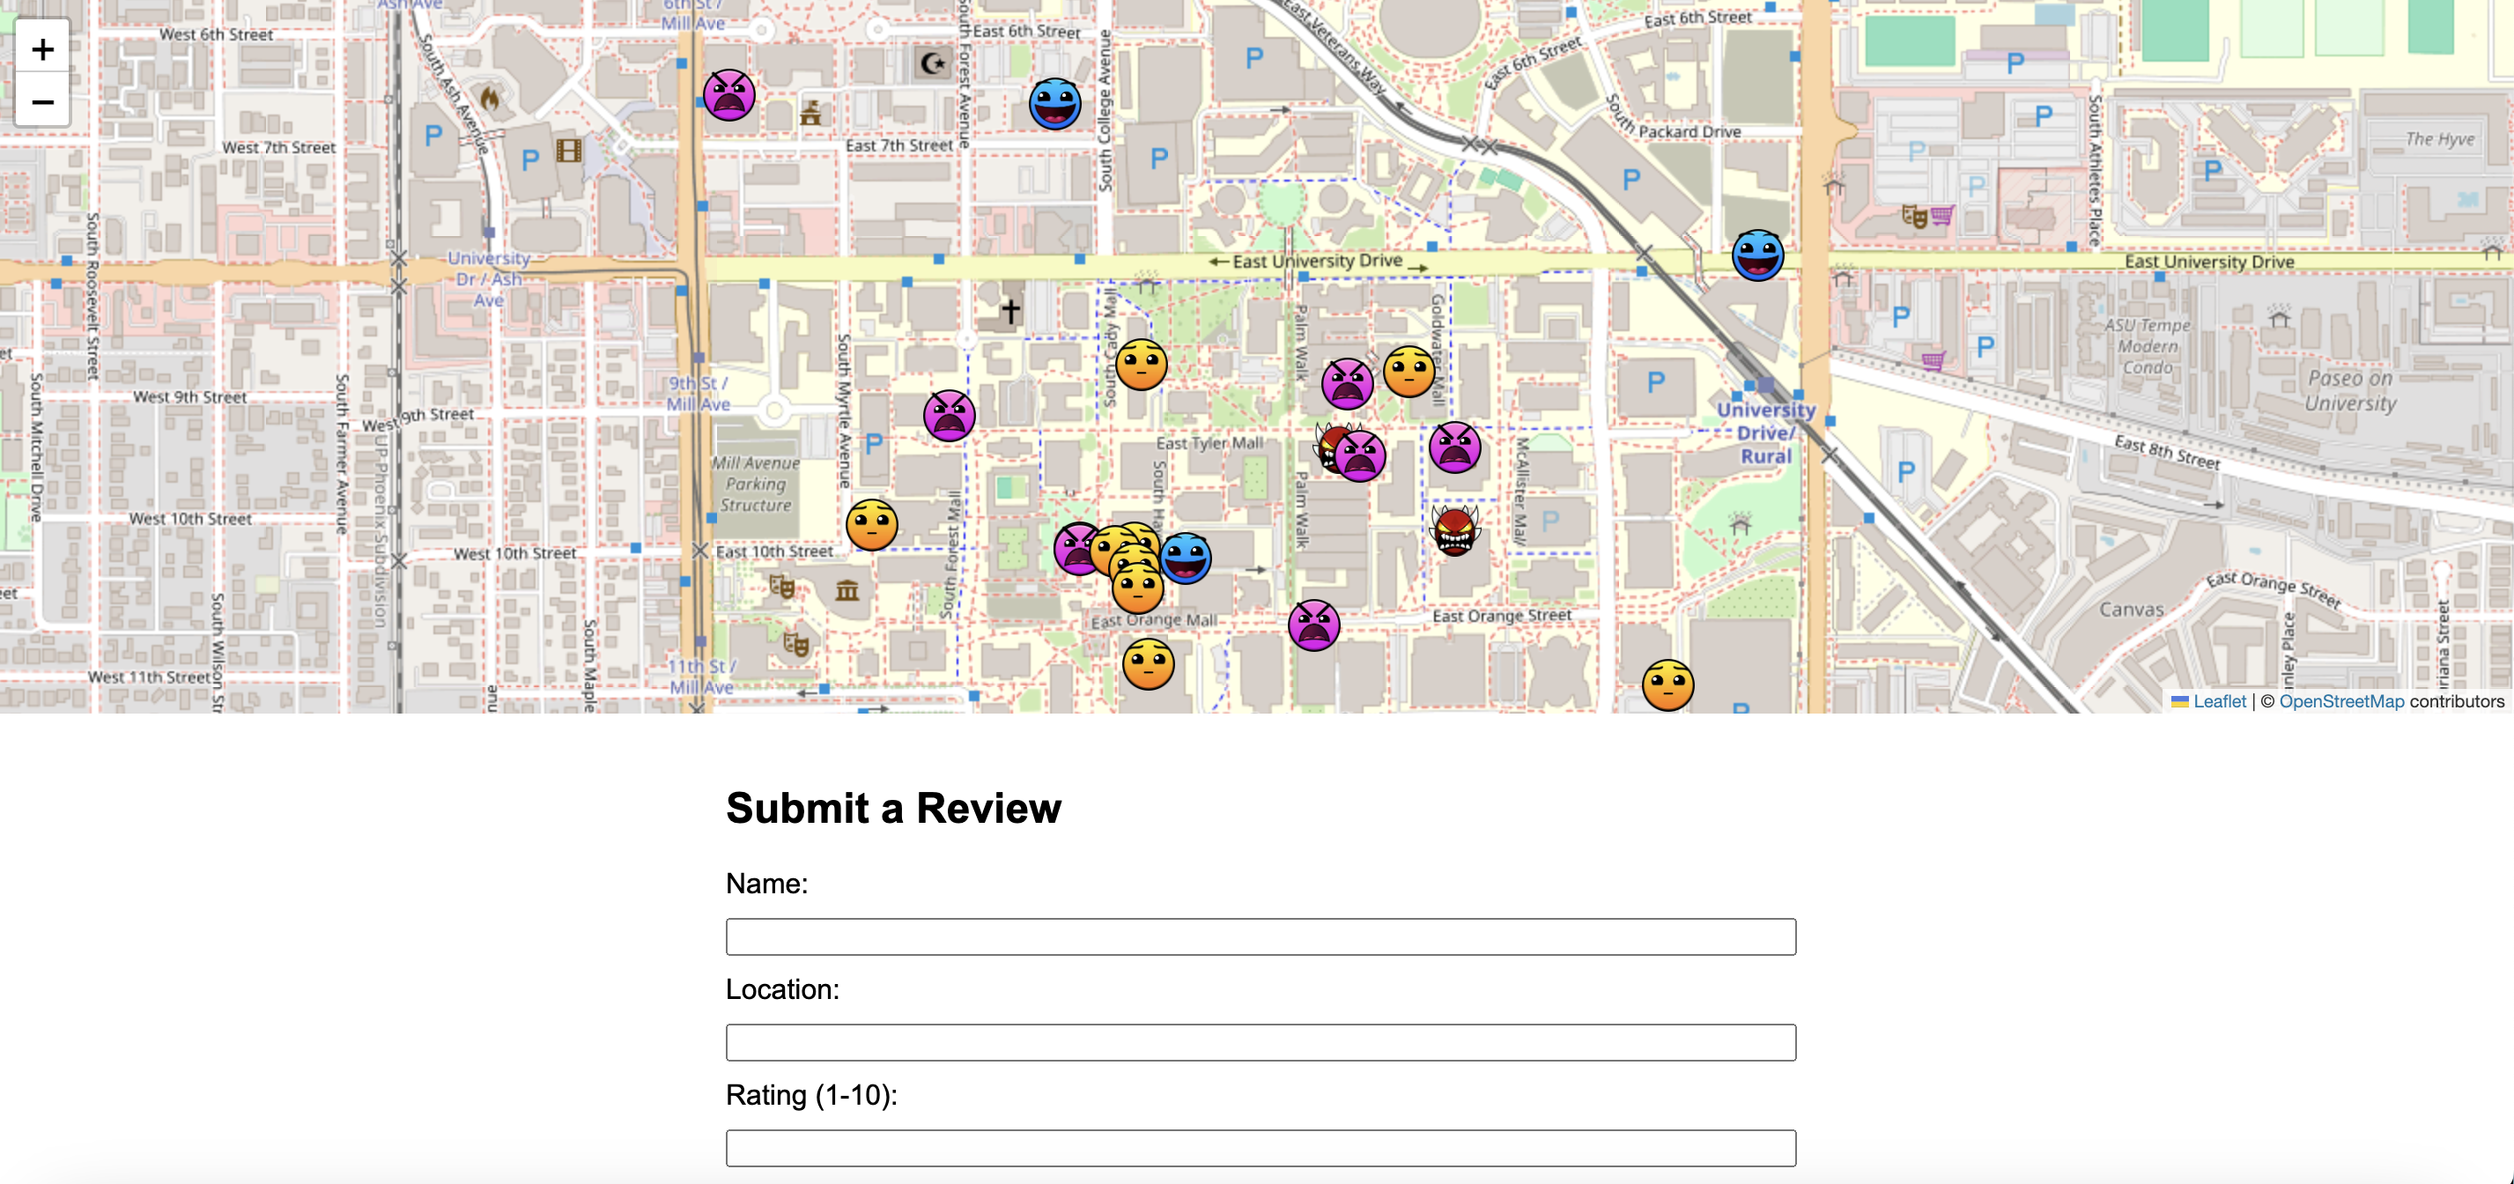Click yellow face on Goldwater Mall
The height and width of the screenshot is (1184, 2514).
(1409, 371)
